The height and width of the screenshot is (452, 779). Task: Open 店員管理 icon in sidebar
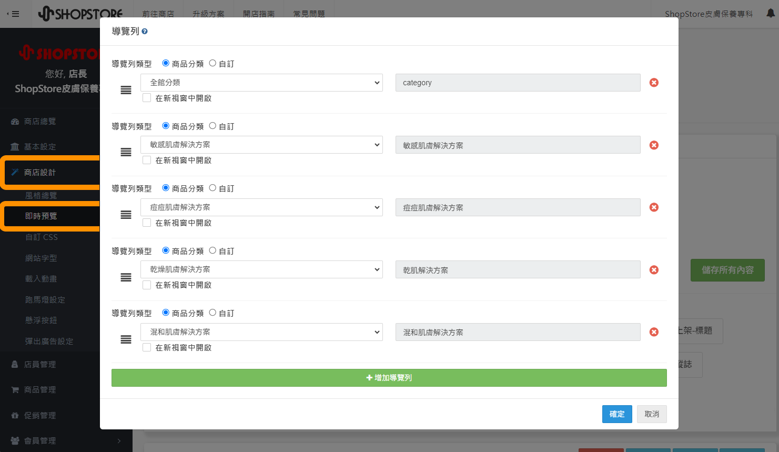pos(15,364)
